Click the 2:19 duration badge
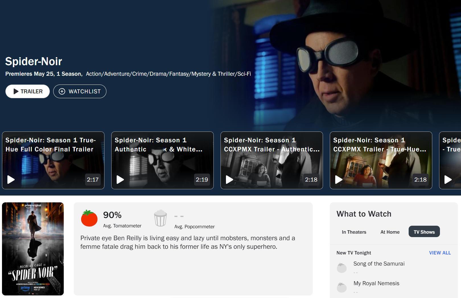 point(202,180)
